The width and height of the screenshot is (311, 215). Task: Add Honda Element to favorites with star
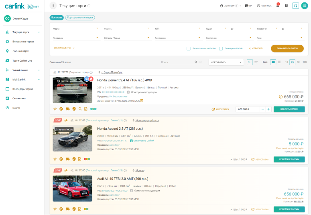55,109
